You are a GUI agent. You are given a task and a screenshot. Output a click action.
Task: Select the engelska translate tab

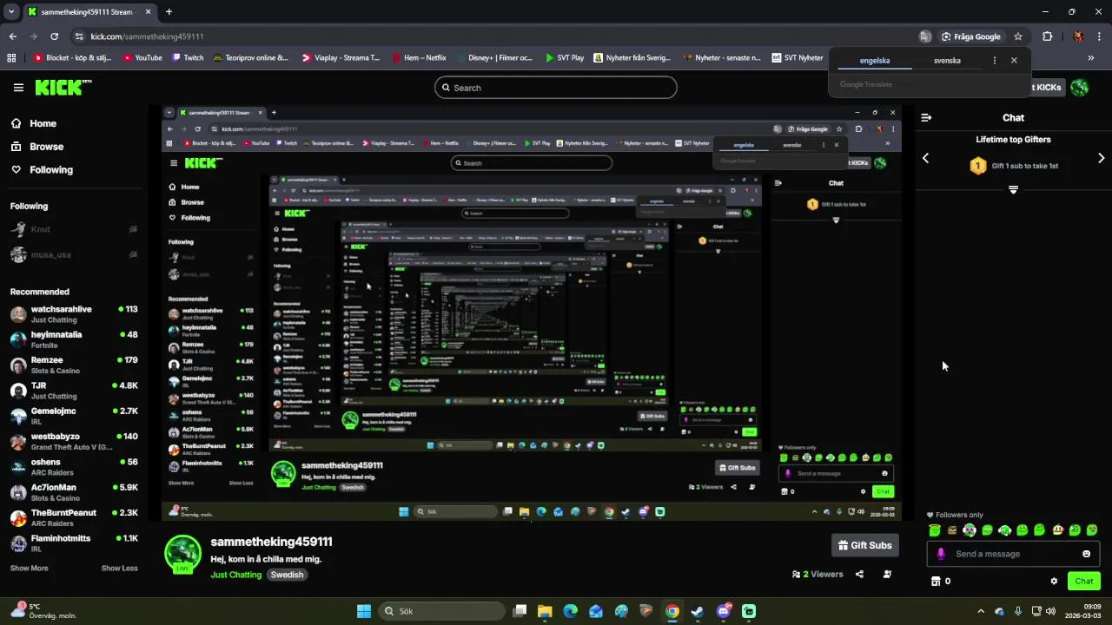coord(875,61)
